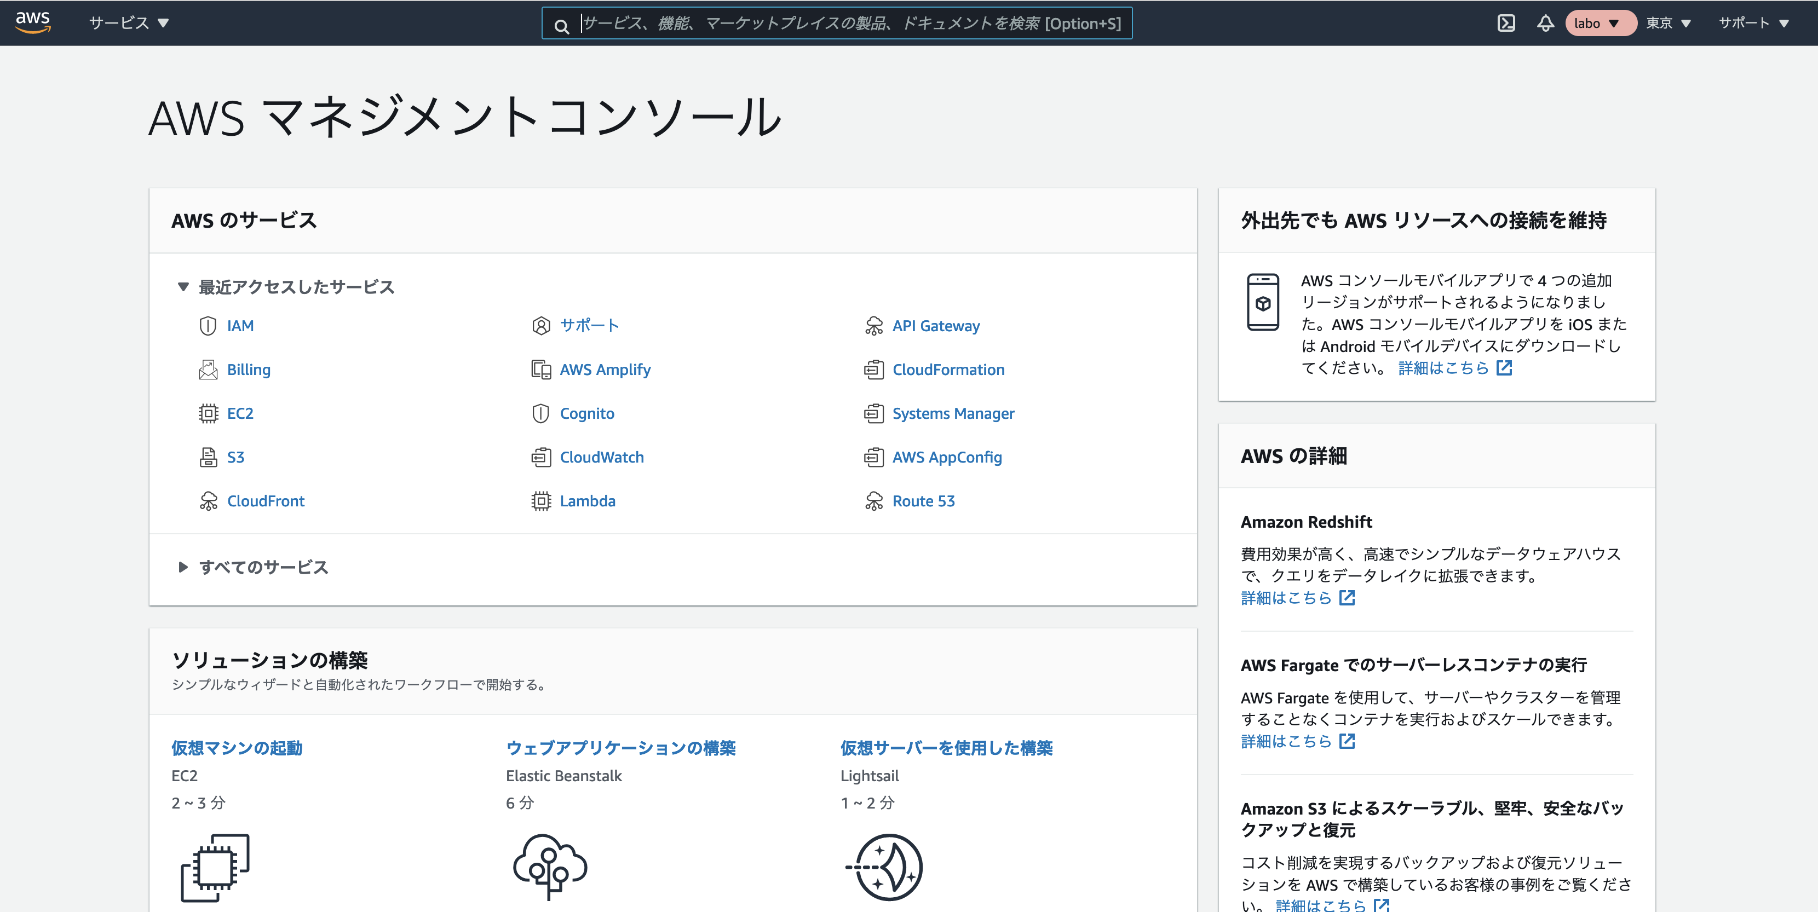1818x912 pixels.
Task: Select the Route 53 service icon
Action: (875, 501)
